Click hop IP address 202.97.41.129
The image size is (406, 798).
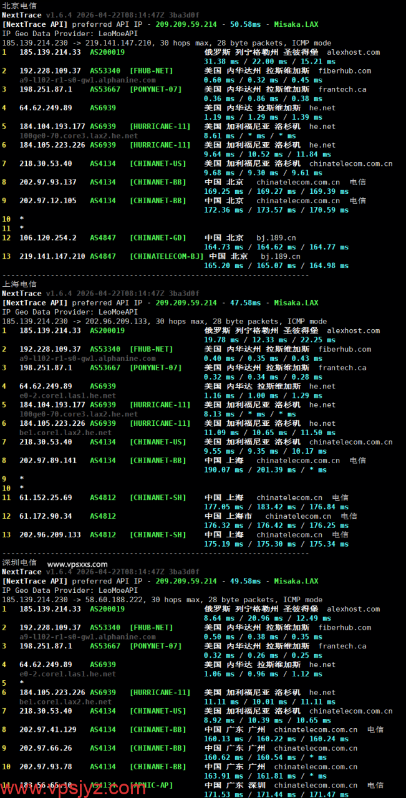point(48,730)
